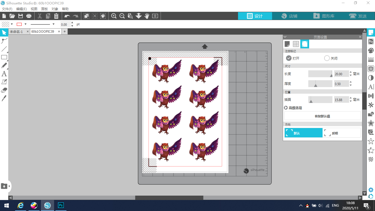Open the Text Style panel icon

pos(371,87)
